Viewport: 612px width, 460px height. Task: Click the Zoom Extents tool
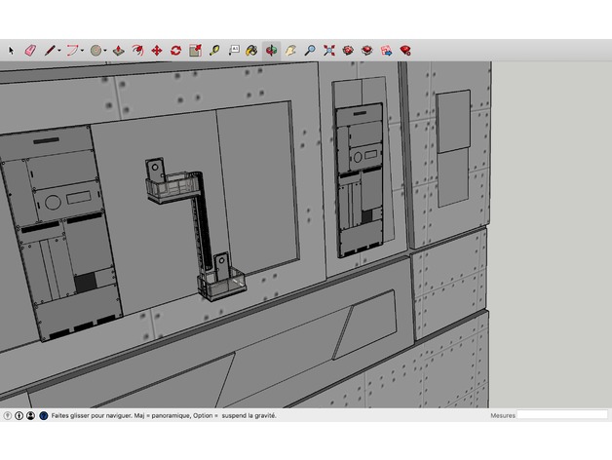tap(329, 51)
